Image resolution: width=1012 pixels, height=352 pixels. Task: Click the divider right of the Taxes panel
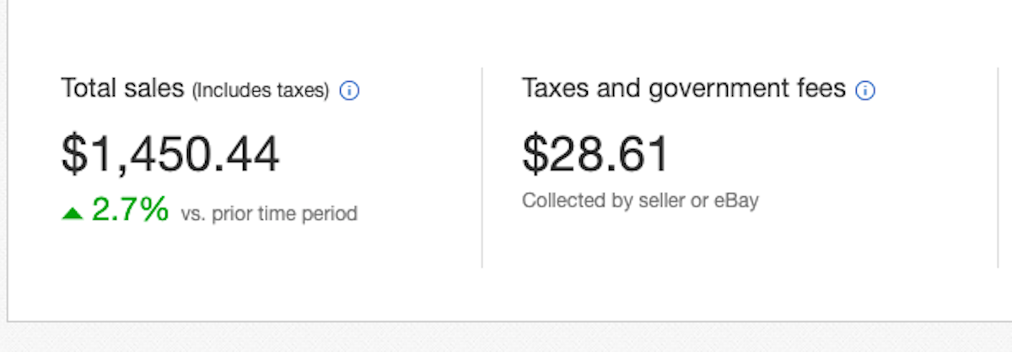[998, 168]
